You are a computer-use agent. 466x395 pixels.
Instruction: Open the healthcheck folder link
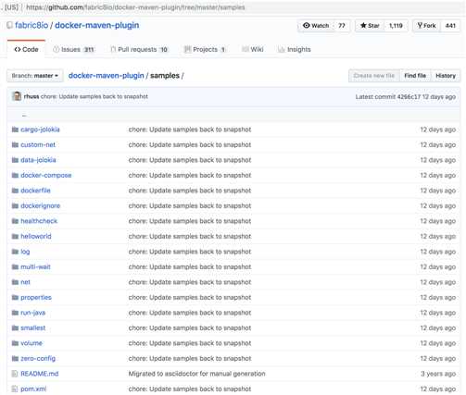(x=39, y=221)
